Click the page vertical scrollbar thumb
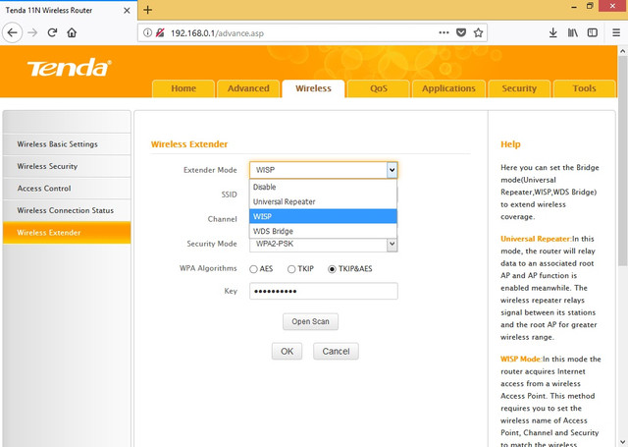Image resolution: width=628 pixels, height=447 pixels. tap(623, 160)
